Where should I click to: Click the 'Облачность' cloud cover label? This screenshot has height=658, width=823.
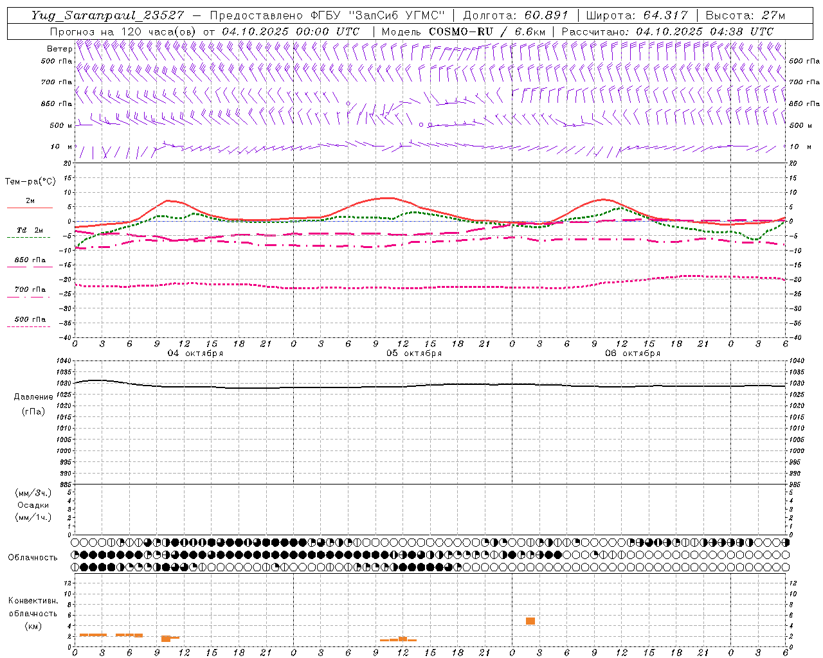pos(33,558)
